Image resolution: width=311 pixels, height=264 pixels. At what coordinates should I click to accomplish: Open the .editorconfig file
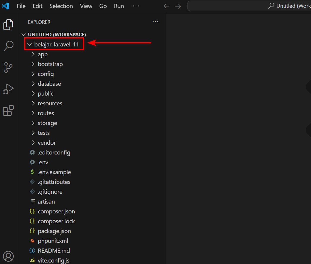(54, 152)
